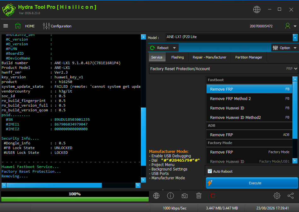
Task: Click Factory Reset Protection/Account label
Action: (180, 69)
